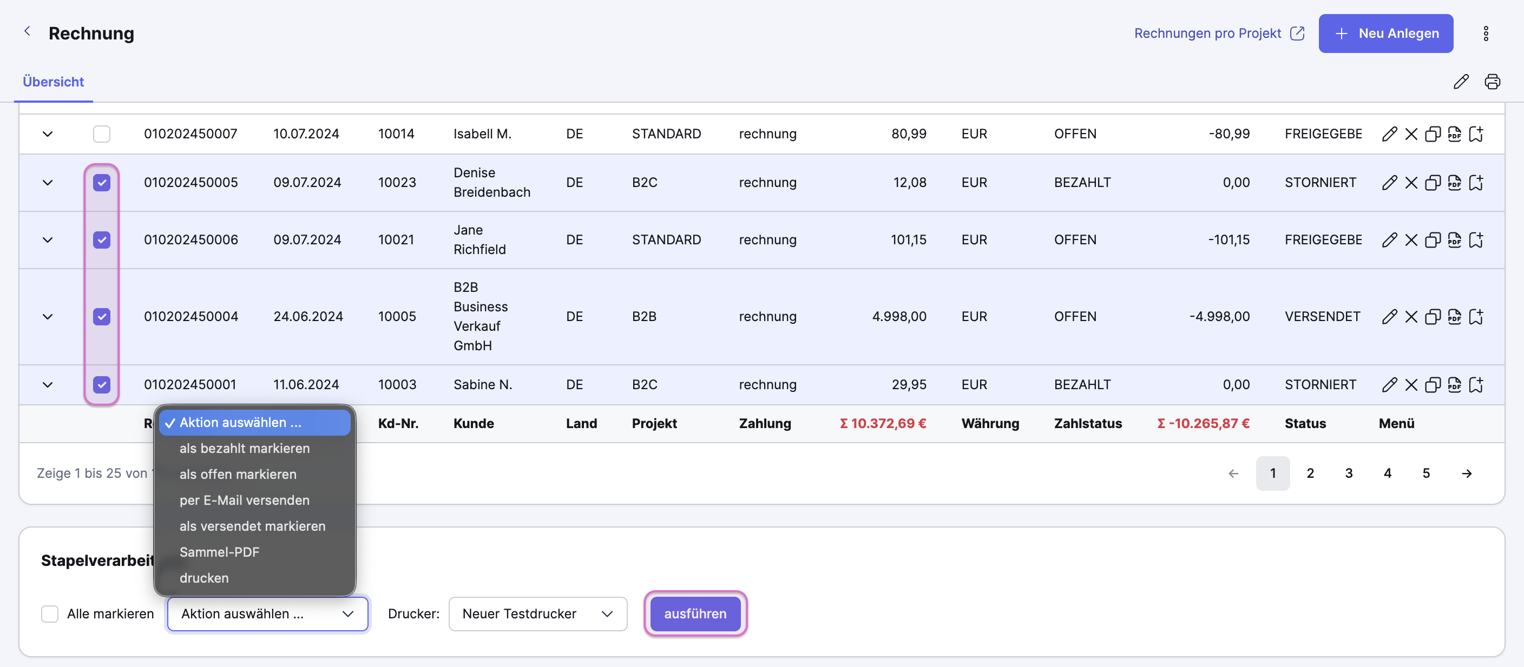Select current page 1 button
This screenshot has height=667, width=1524.
pyautogui.click(x=1272, y=473)
